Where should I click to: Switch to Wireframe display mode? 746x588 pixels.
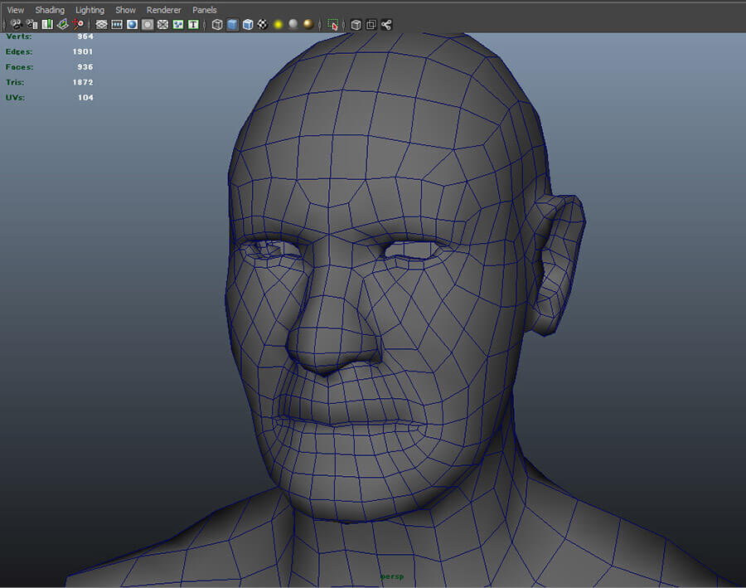click(217, 24)
